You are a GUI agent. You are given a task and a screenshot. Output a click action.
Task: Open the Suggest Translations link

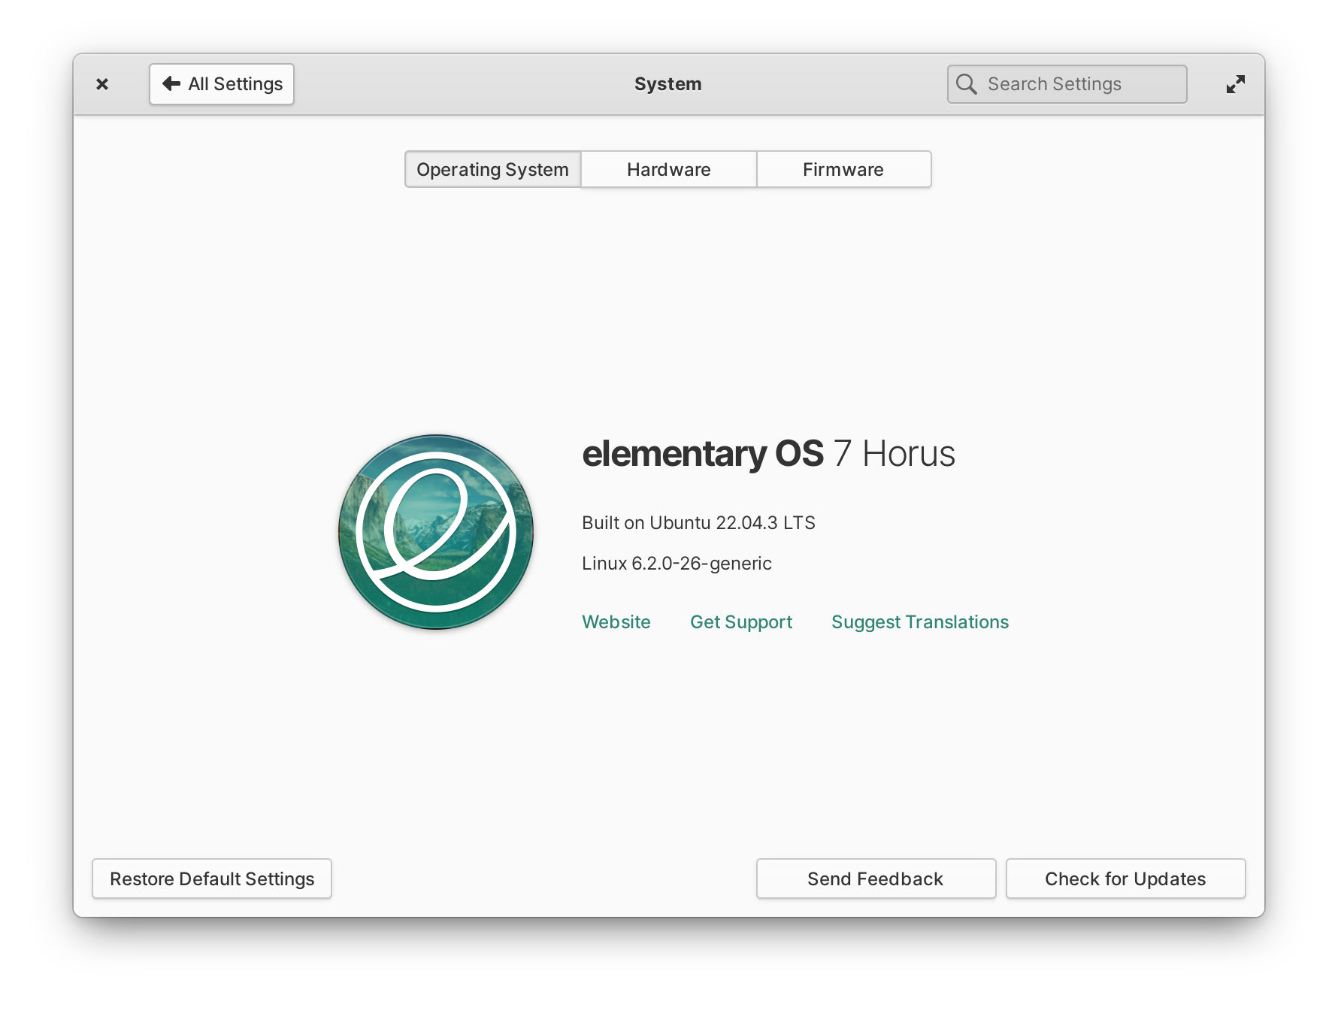(x=919, y=621)
